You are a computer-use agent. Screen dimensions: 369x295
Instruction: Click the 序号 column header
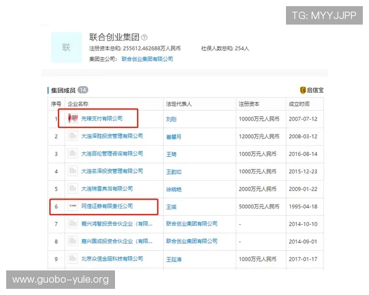click(x=56, y=104)
